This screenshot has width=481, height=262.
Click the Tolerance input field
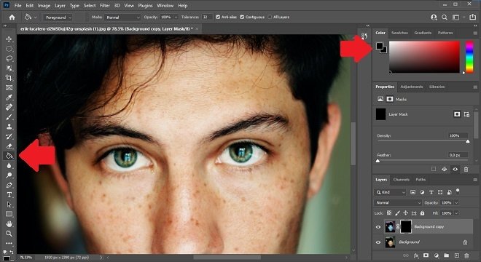207,17
